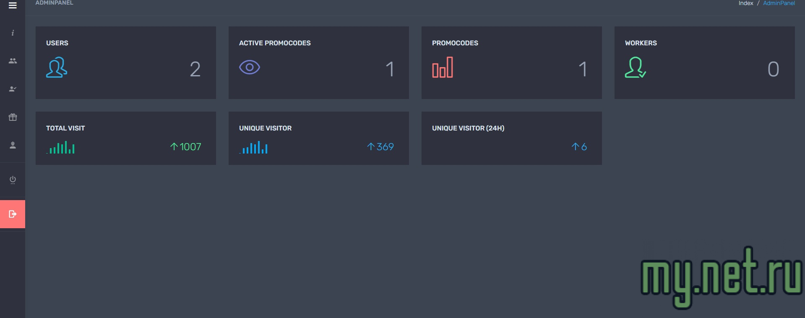The image size is (805, 318).
Task: Click the Total Visit green sparkline chart
Action: 61,147
